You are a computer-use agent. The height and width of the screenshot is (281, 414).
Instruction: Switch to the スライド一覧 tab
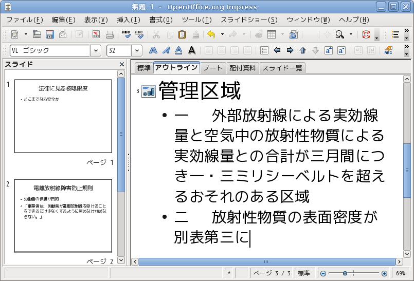(282, 68)
